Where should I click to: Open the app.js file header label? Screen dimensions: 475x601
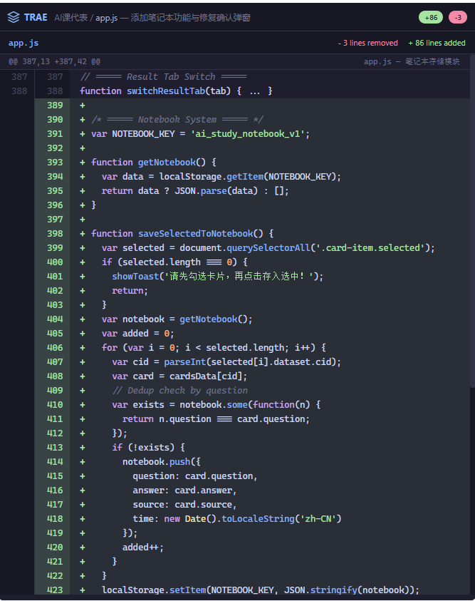click(24, 43)
